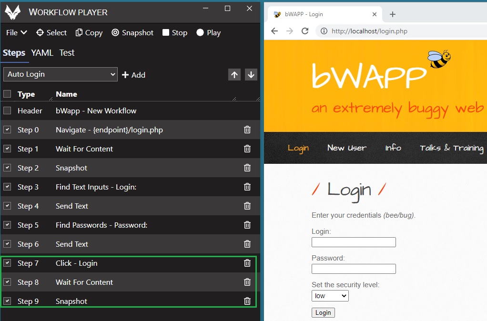Delete Step 8 Wait For Content
487x321 pixels.
point(247,282)
